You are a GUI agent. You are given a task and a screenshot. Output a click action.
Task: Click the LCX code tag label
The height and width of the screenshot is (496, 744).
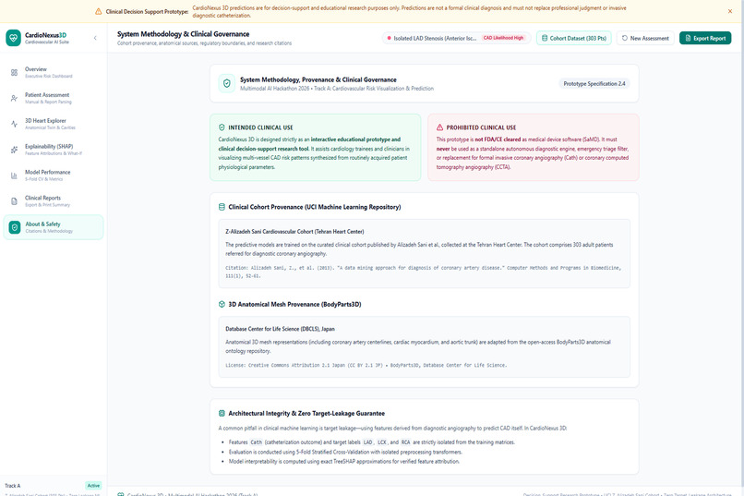tap(382, 442)
